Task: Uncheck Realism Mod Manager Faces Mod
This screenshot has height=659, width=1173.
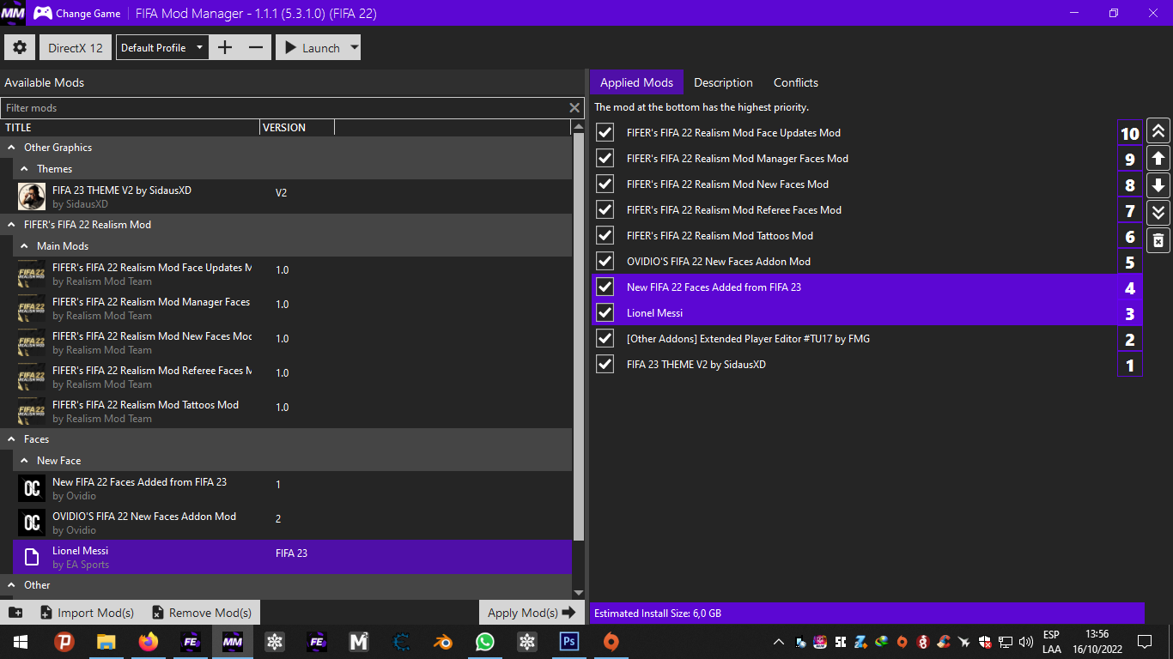Action: [x=605, y=158]
